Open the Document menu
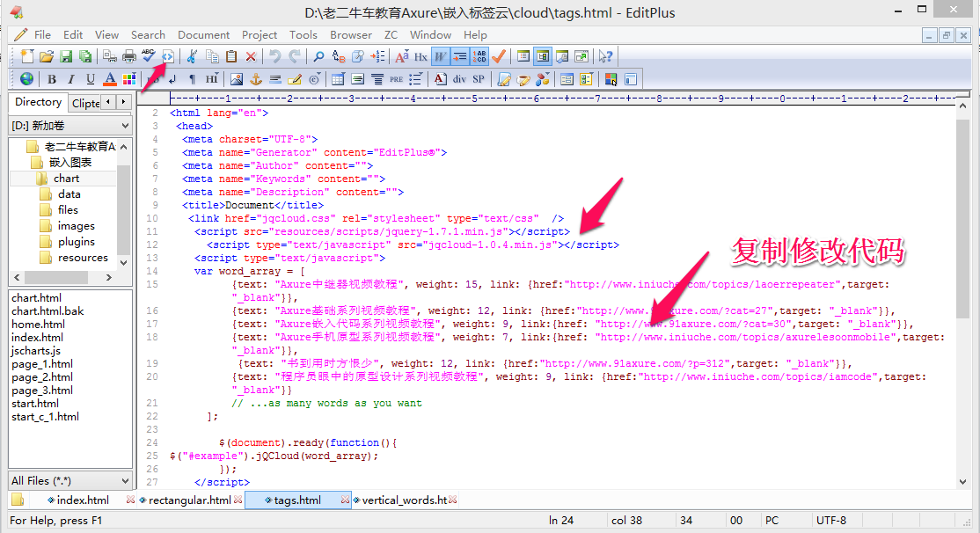The height and width of the screenshot is (533, 980). (x=204, y=35)
